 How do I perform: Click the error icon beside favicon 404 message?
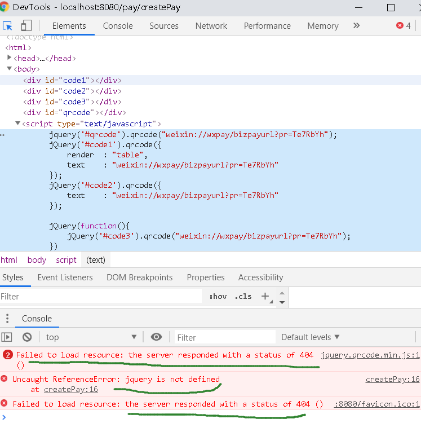tap(4, 403)
